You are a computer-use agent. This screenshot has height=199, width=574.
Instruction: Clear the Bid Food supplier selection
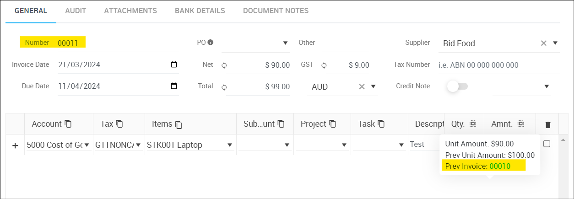(x=544, y=43)
